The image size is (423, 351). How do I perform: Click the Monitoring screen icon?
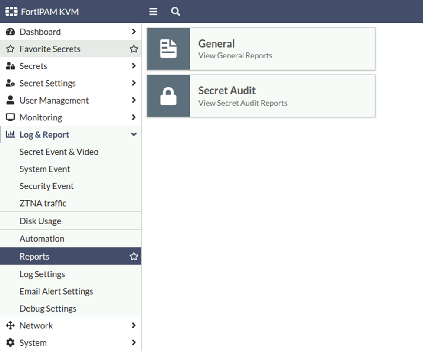point(10,117)
